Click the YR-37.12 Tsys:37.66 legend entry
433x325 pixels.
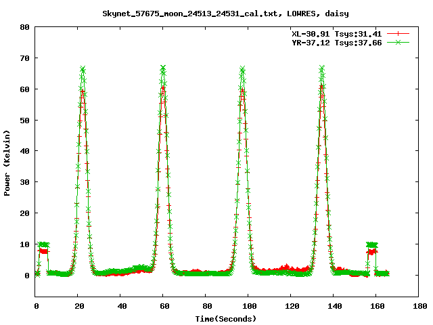tap(337, 43)
